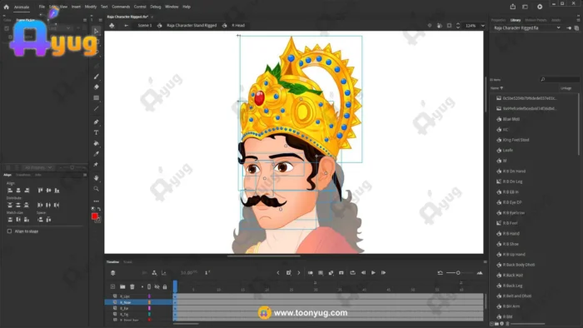
Task: Open the Modify menu
Action: coord(90,7)
